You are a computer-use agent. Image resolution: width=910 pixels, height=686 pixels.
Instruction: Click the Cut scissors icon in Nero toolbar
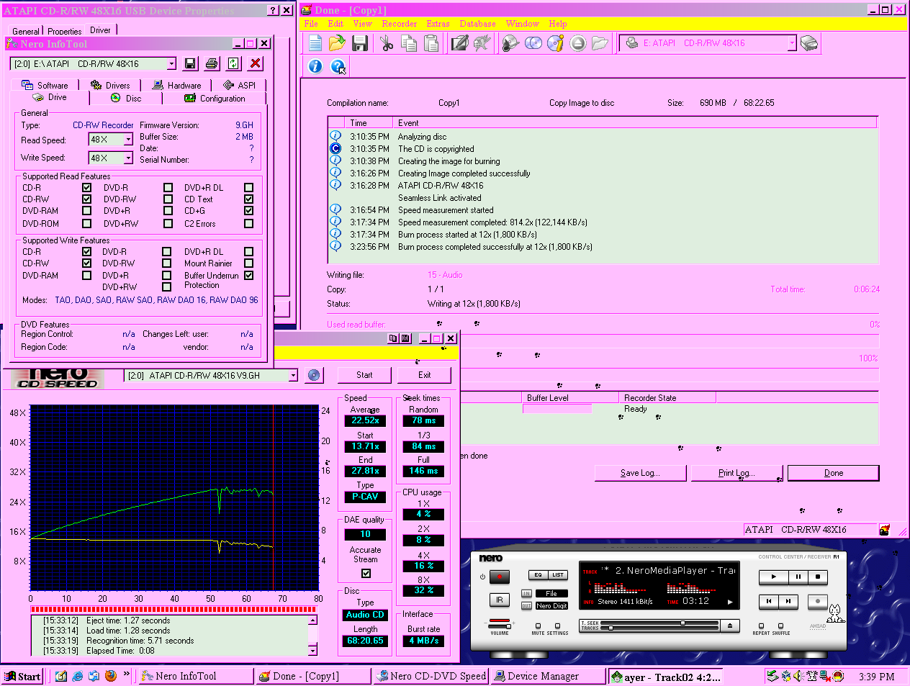pos(387,43)
